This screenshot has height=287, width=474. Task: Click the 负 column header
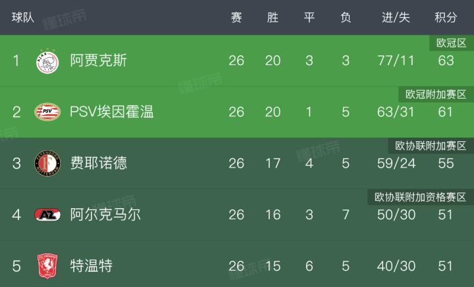[x=346, y=18]
